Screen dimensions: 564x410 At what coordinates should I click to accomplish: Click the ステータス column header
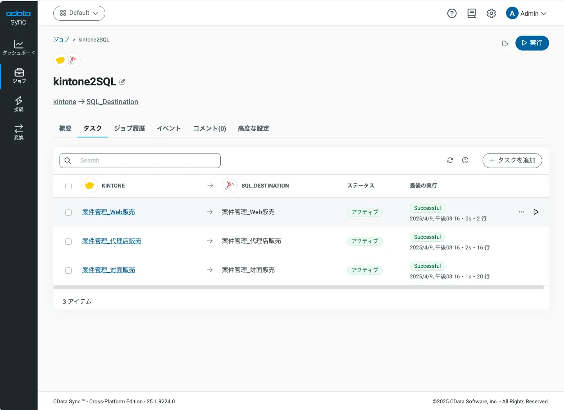361,186
